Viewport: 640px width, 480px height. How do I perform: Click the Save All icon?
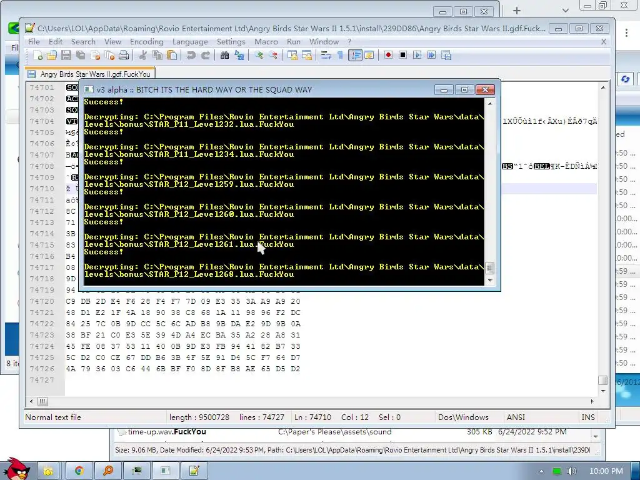(x=81, y=55)
